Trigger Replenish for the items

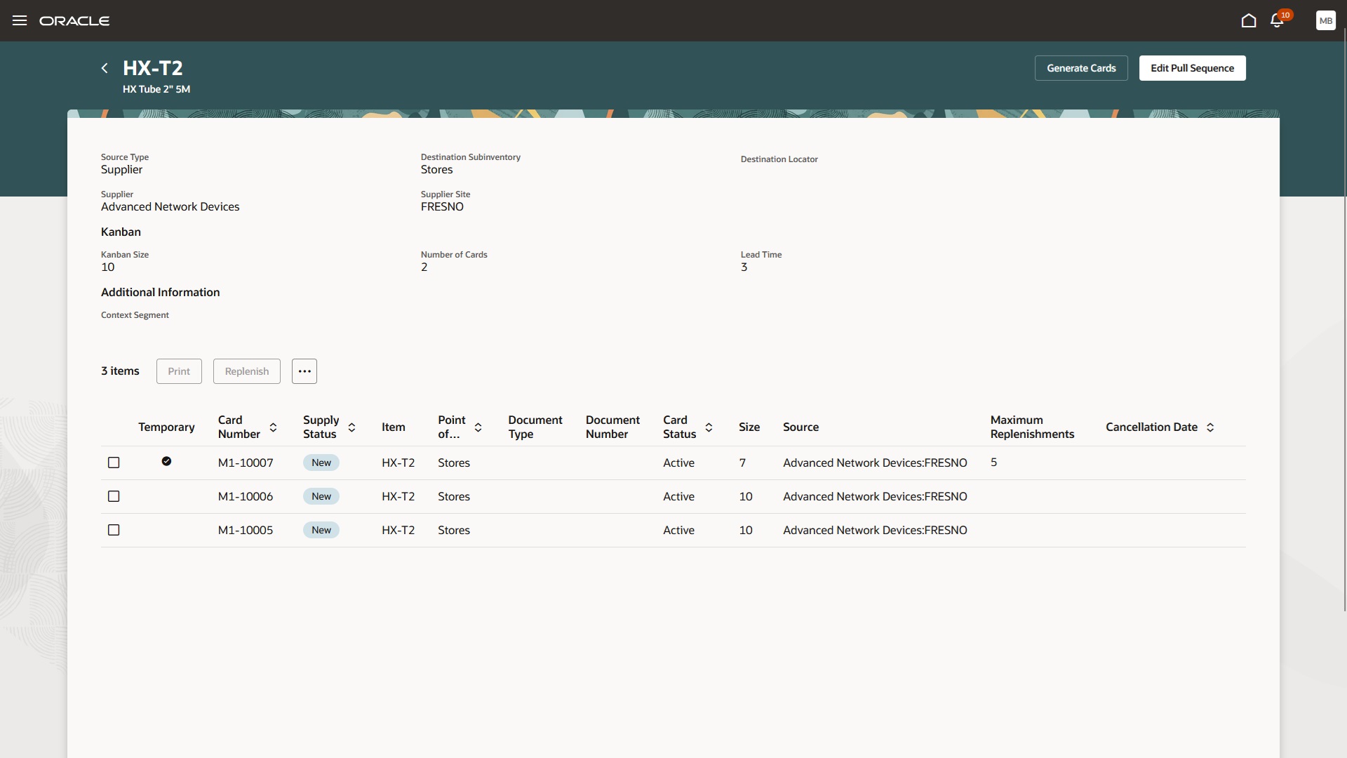[246, 371]
